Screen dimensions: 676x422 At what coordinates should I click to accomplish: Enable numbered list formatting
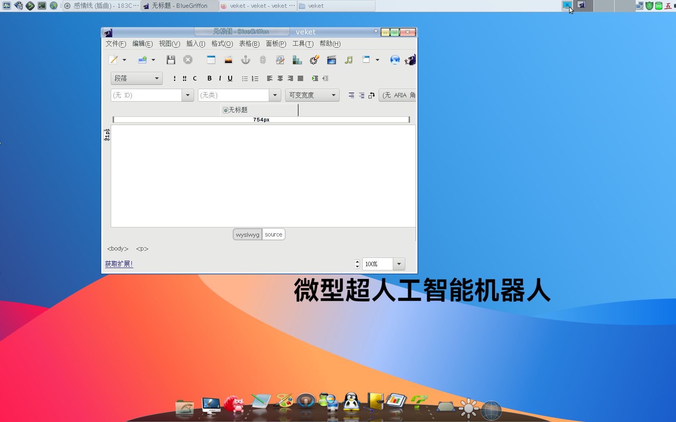pos(255,78)
